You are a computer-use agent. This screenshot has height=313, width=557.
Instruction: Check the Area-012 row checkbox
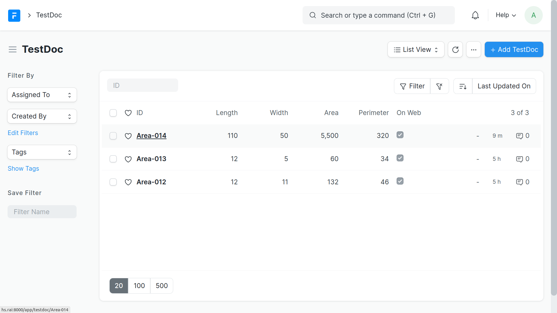pos(113,182)
